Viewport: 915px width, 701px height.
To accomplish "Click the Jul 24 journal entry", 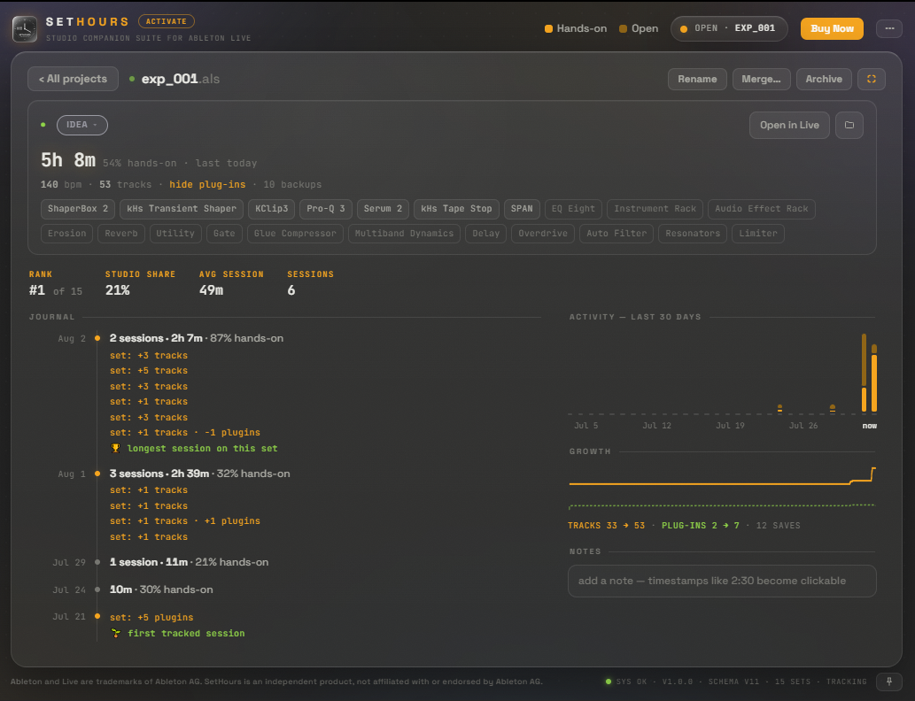I will (x=161, y=589).
